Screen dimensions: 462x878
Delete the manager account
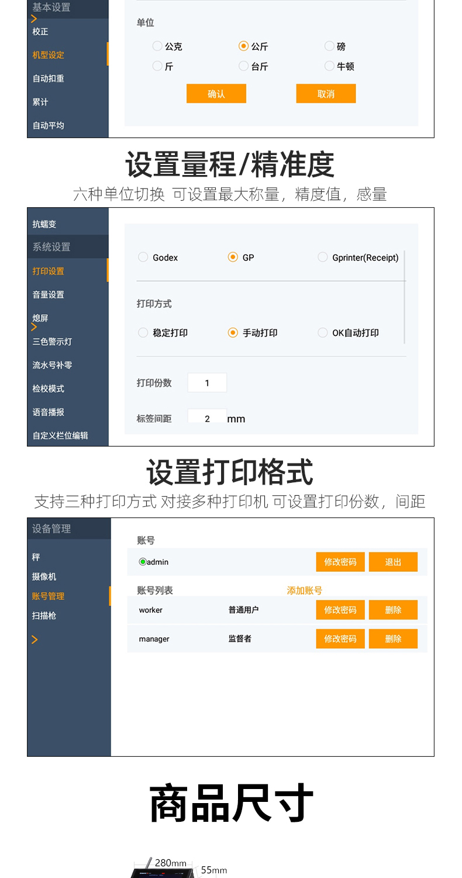point(393,639)
